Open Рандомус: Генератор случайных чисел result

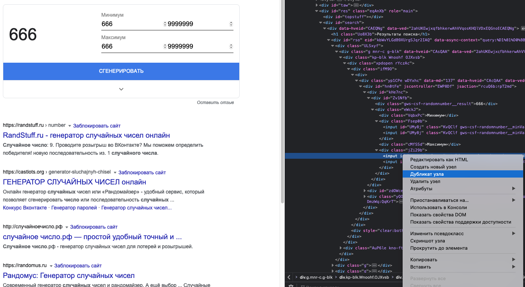69,276
